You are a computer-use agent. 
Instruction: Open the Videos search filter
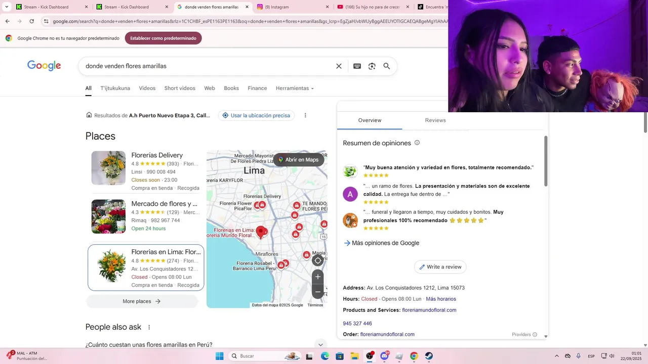[x=147, y=88]
